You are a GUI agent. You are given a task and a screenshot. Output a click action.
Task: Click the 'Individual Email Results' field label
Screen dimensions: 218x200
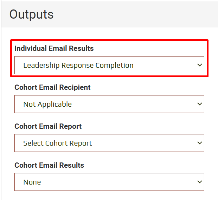tap(54, 48)
